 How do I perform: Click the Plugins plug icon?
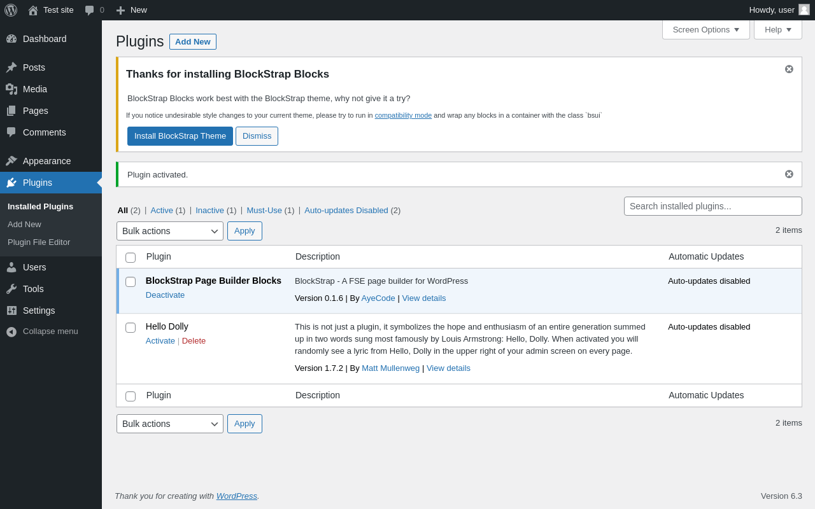(11, 183)
